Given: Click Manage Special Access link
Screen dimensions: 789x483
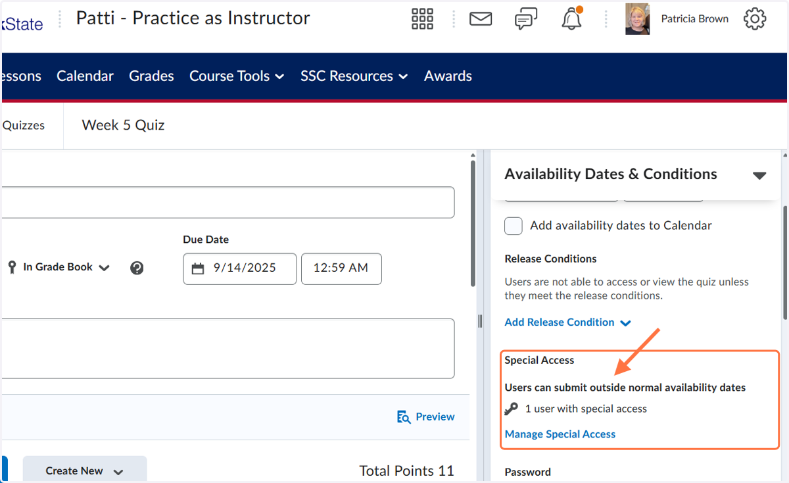Looking at the screenshot, I should pyautogui.click(x=560, y=434).
